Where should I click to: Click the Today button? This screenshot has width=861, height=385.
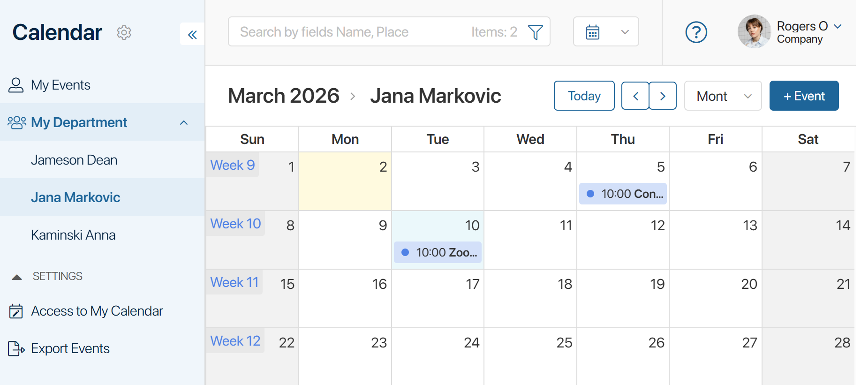pos(584,96)
